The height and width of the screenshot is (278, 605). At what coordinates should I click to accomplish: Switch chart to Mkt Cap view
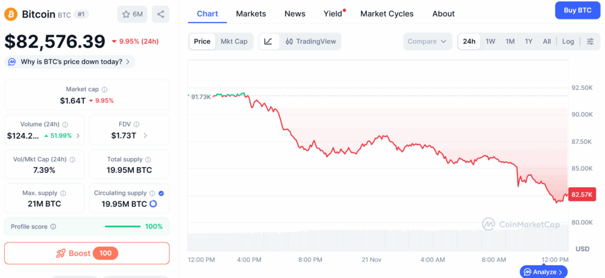pyautogui.click(x=234, y=41)
